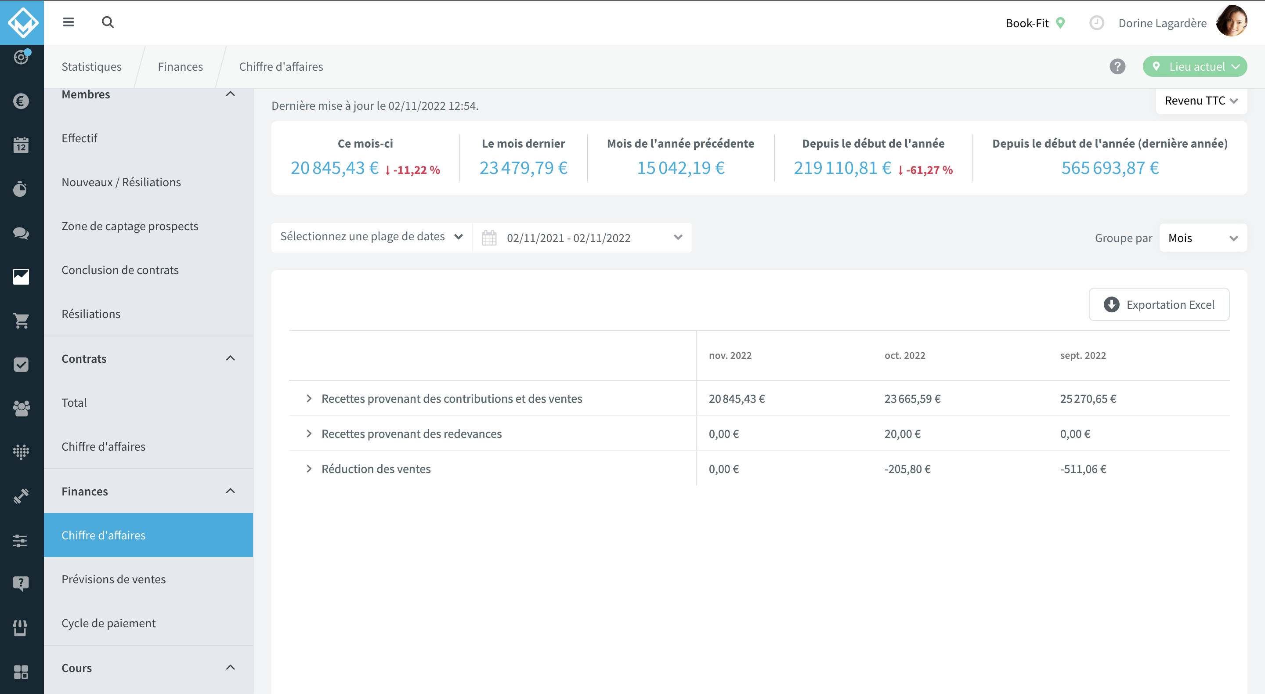Screen dimensions: 1265x694
Task: Open the question support sidebar icon
Action: pyautogui.click(x=21, y=584)
